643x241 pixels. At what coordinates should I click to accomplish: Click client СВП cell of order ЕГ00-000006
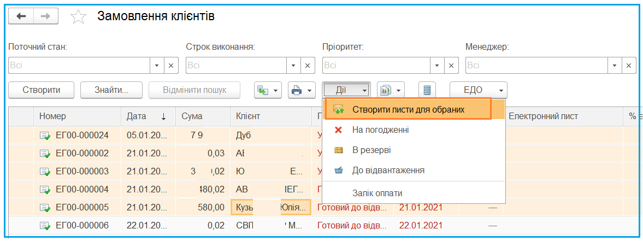coord(271,225)
